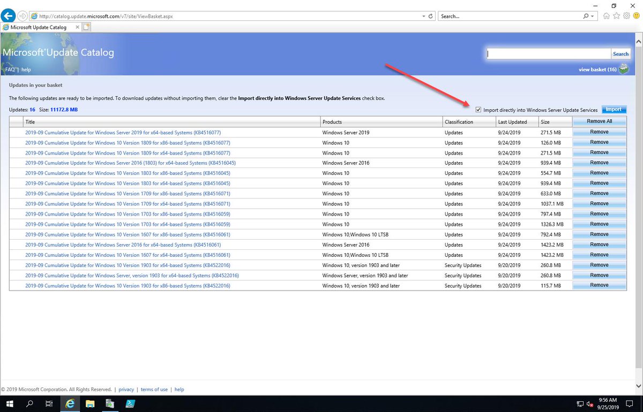
Task: Open the FAQ link
Action: click(10, 70)
